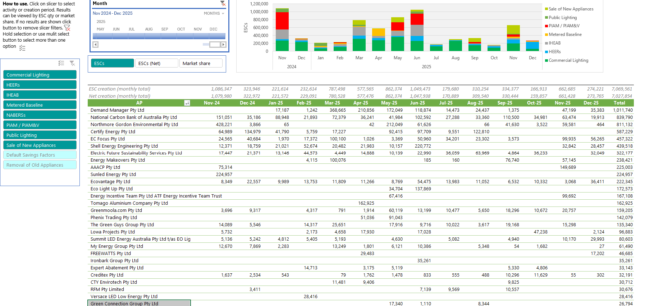The width and height of the screenshot is (645, 306).
Task: Click the Commercial Lighting legend entry
Action: pyautogui.click(x=567, y=60)
